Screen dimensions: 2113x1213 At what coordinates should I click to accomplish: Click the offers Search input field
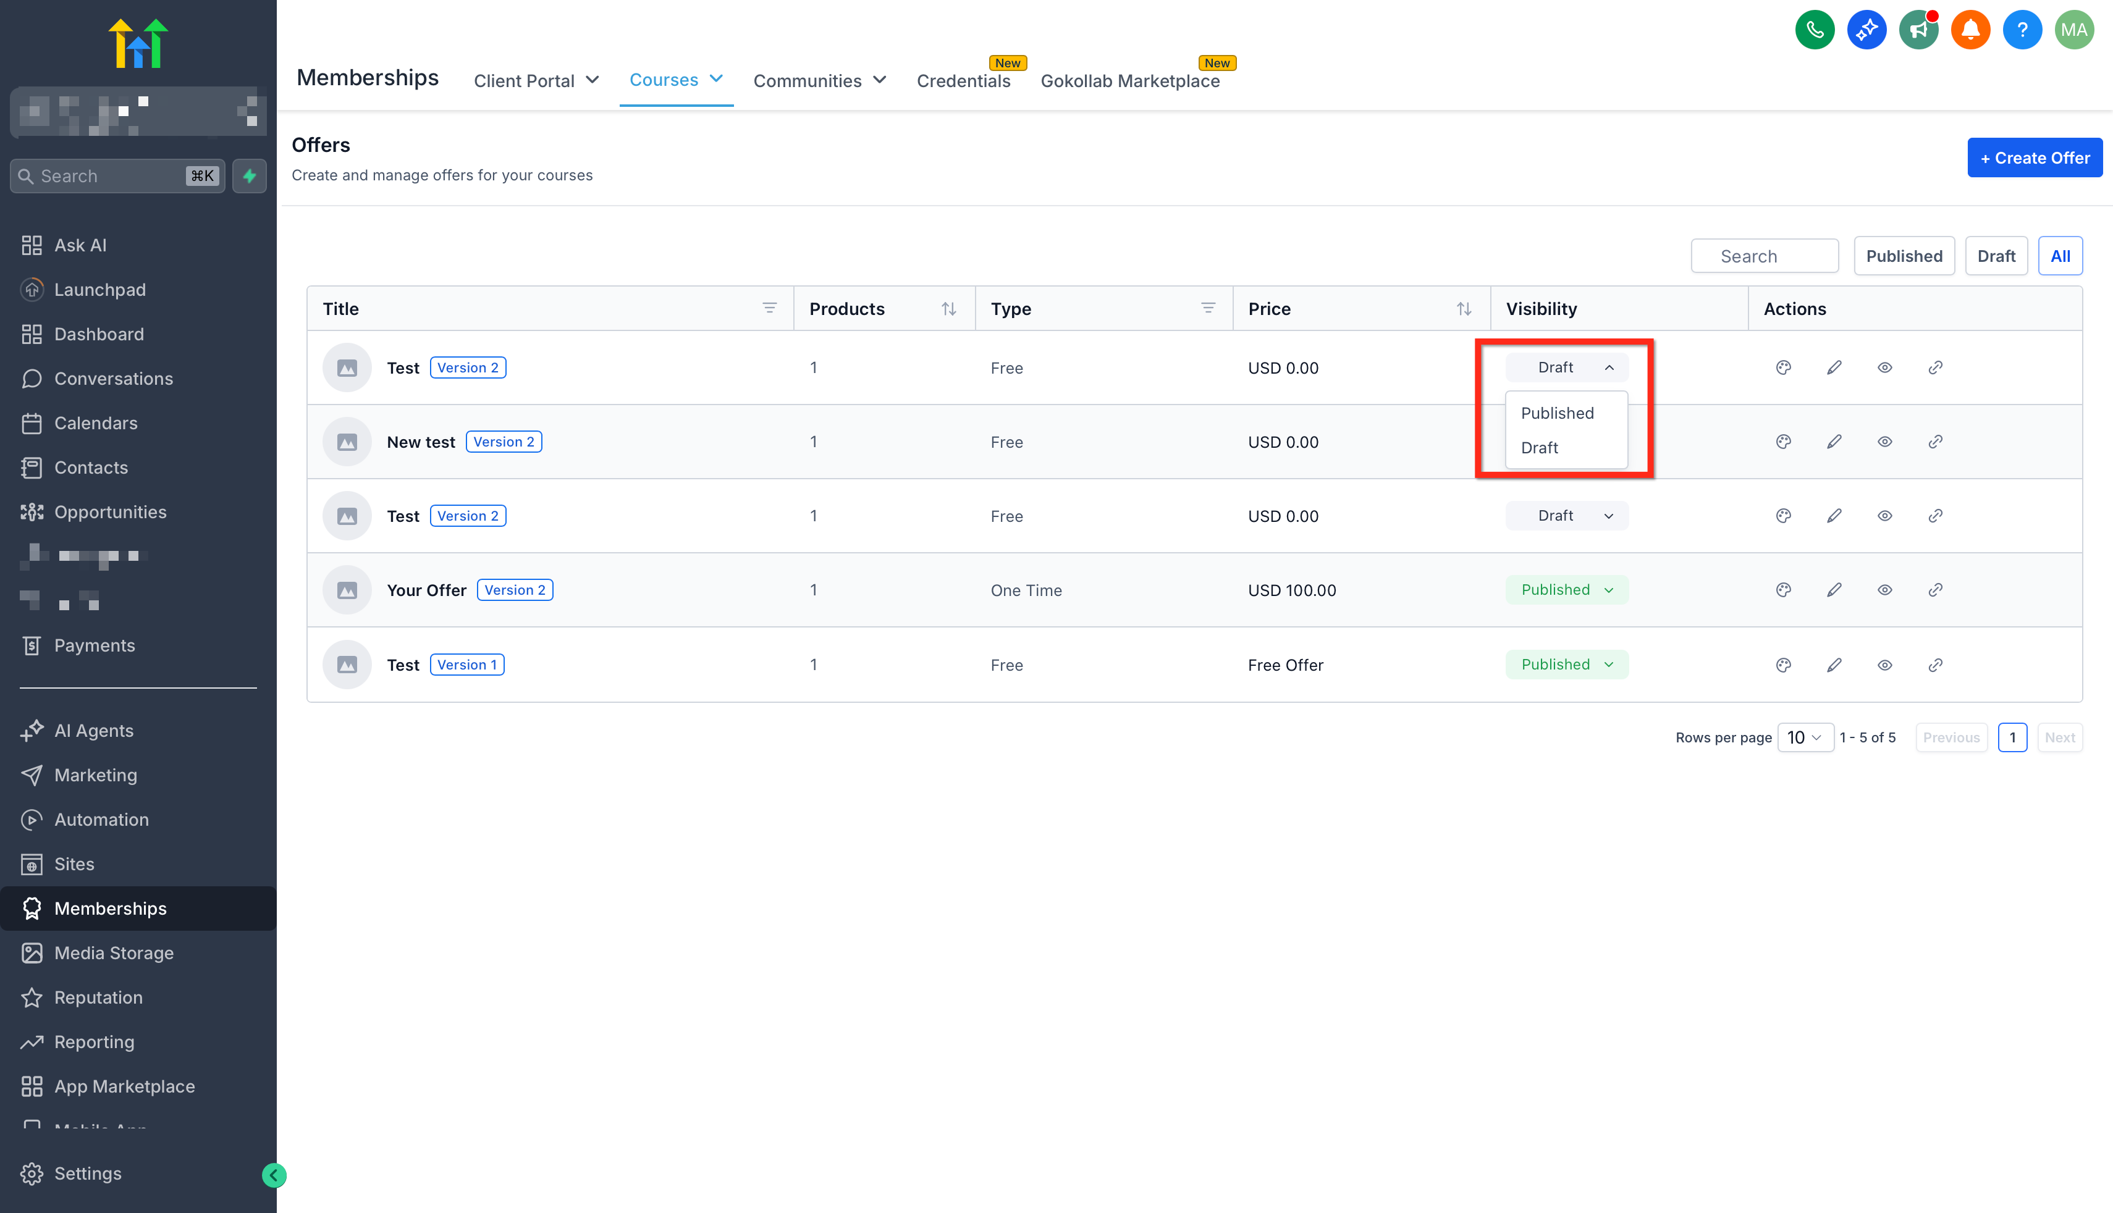coord(1764,256)
